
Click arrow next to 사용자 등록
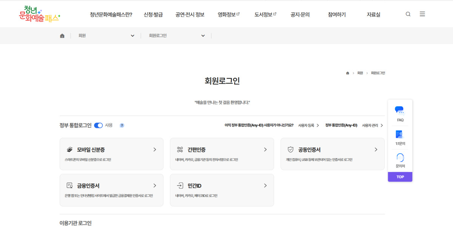[x=318, y=125]
